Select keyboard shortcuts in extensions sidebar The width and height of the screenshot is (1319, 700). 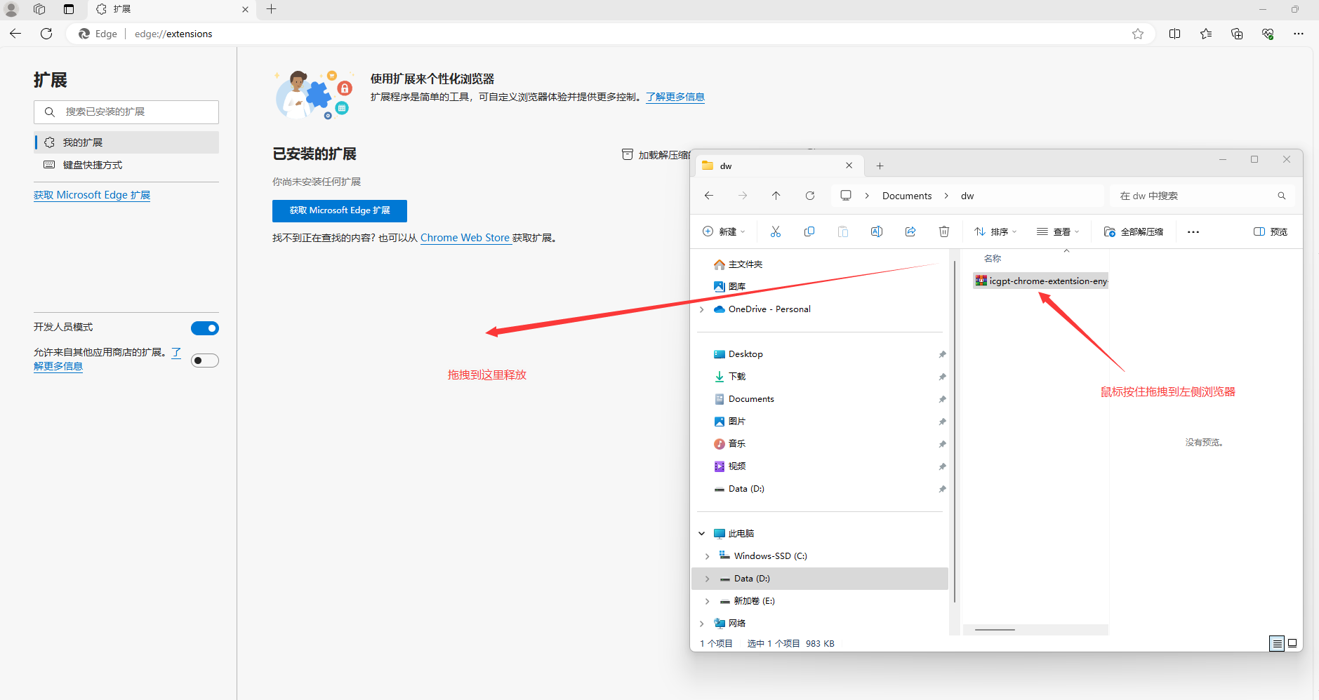(93, 165)
